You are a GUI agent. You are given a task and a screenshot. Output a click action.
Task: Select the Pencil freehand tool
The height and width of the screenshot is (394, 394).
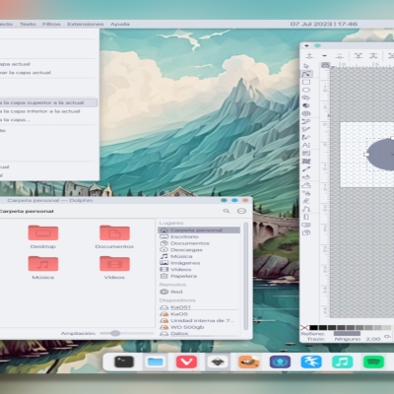(x=306, y=129)
